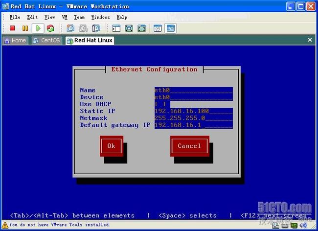Switch to the CentOS tab

click(x=47, y=40)
